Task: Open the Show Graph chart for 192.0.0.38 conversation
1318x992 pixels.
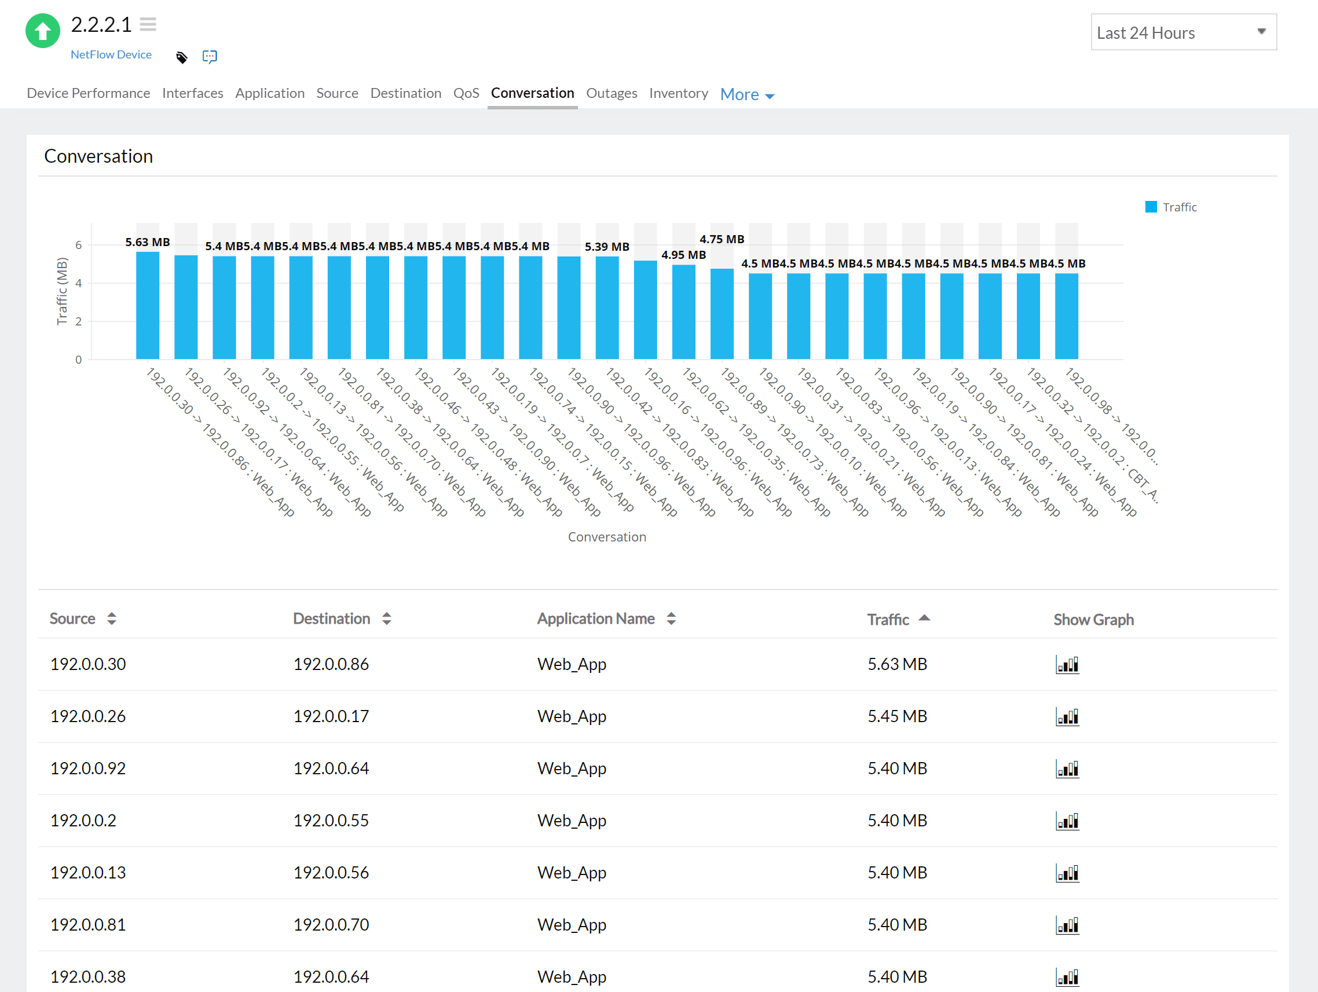Action: (x=1068, y=977)
